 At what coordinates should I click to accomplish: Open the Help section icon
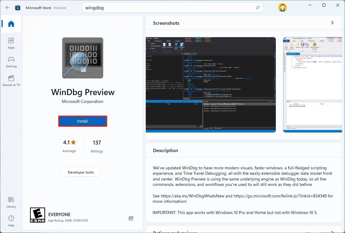[11, 220]
